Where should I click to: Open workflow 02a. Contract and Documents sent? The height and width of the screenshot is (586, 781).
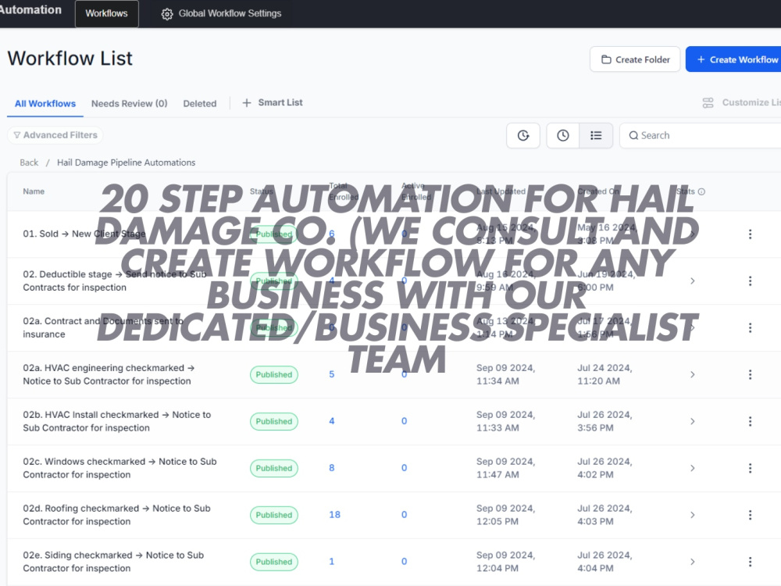tap(103, 328)
